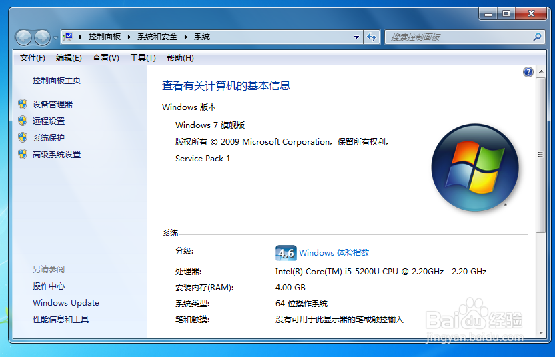Open the 查看(V) menu
Image resolution: width=555 pixels, height=357 pixels.
(106, 58)
